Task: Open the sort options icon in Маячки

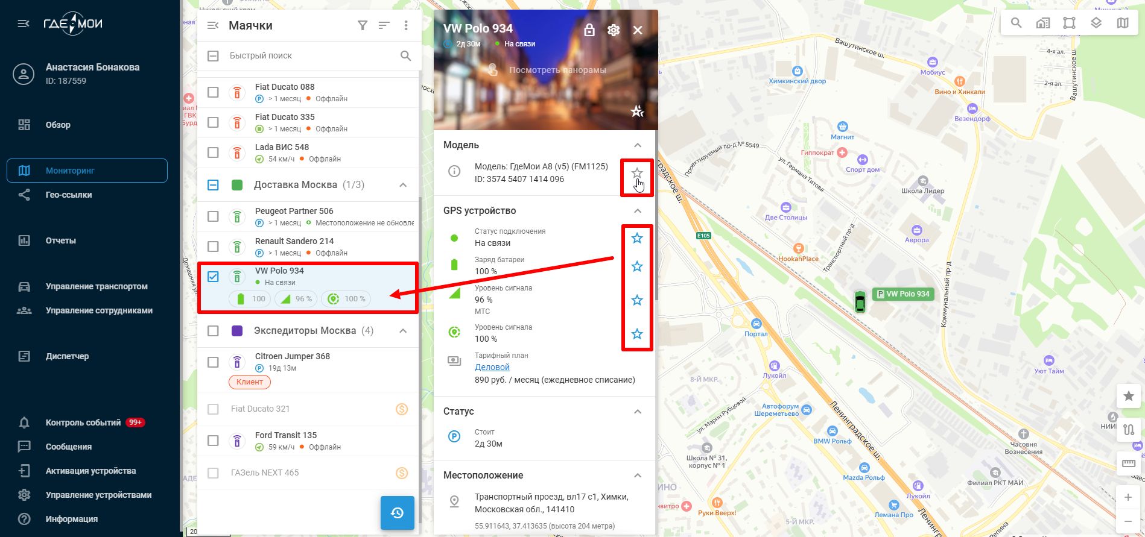Action: pyautogui.click(x=384, y=25)
